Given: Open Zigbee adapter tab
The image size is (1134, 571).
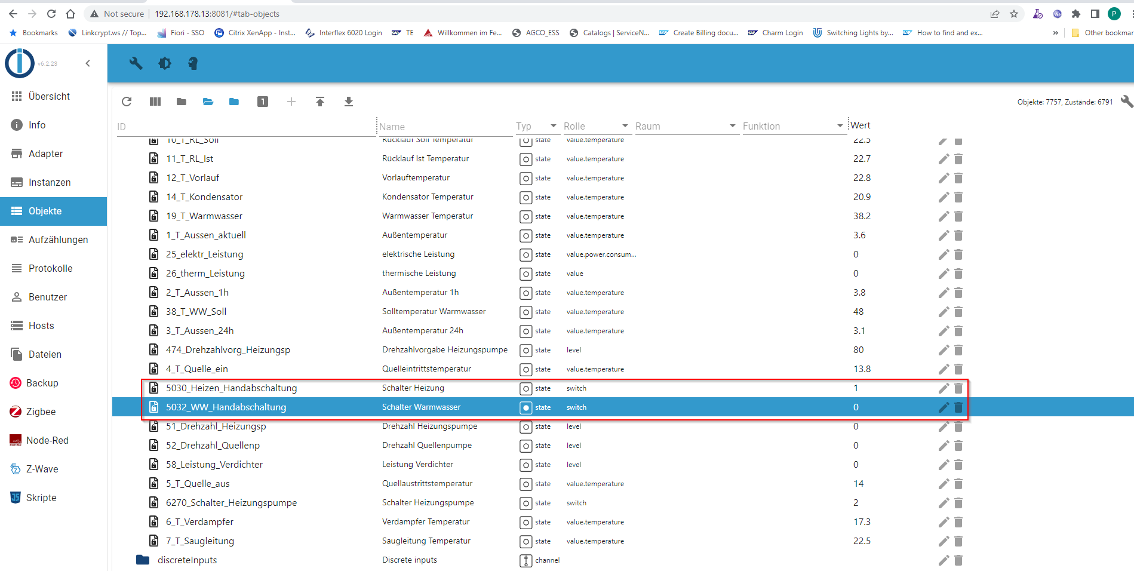Looking at the screenshot, I should [x=53, y=412].
